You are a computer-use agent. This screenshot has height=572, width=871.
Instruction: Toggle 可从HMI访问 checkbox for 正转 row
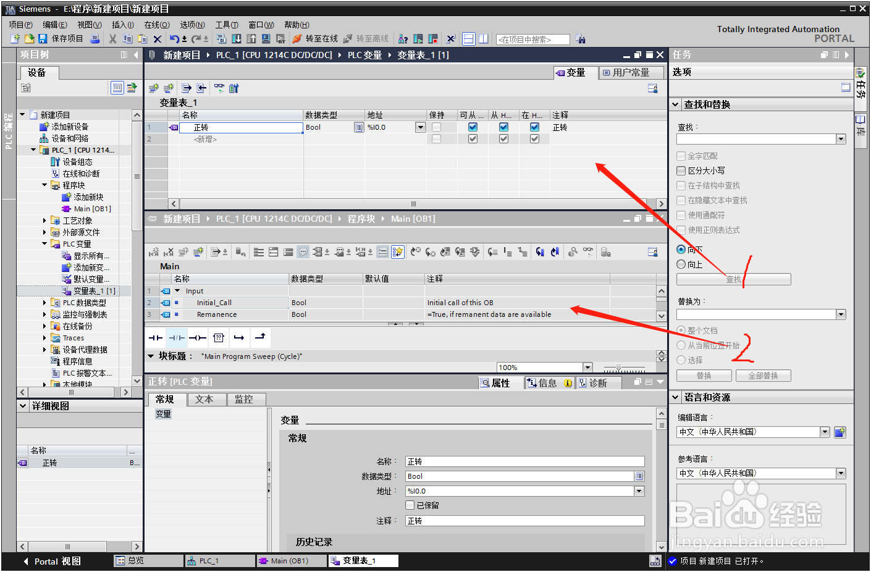point(473,127)
